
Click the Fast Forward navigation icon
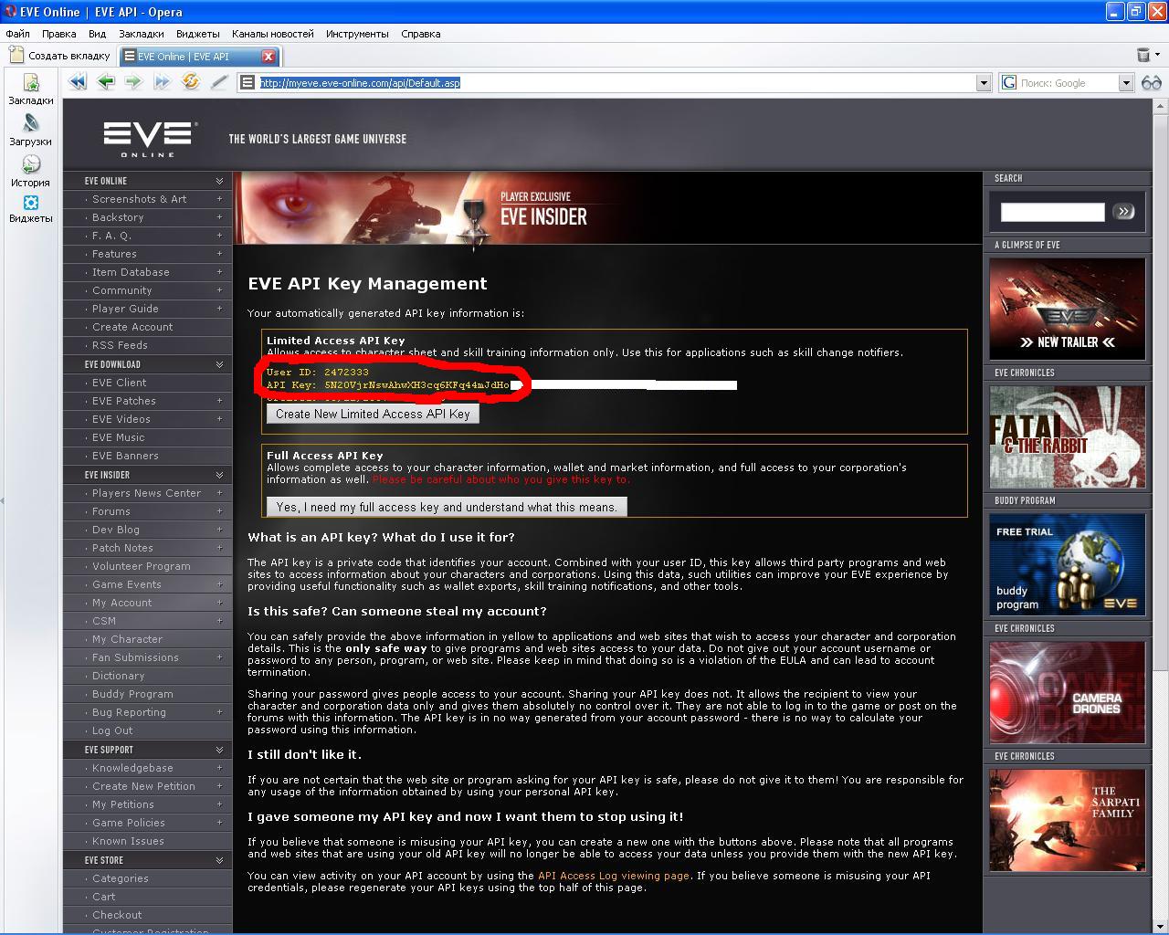pyautogui.click(x=162, y=82)
